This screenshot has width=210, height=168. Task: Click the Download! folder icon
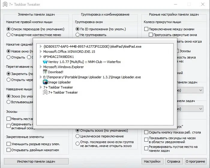click(45, 72)
